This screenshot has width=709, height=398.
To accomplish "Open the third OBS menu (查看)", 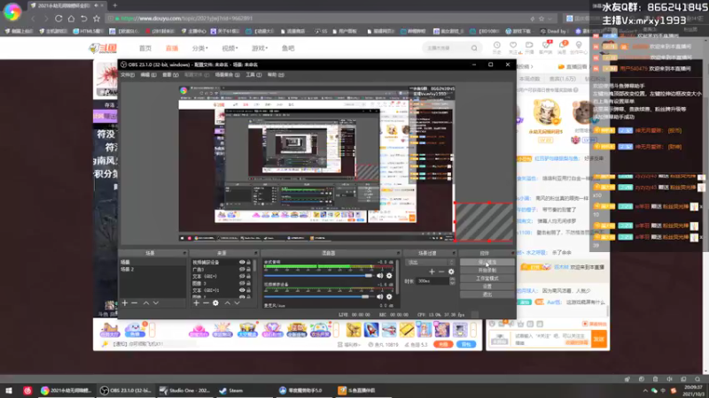I will point(170,75).
